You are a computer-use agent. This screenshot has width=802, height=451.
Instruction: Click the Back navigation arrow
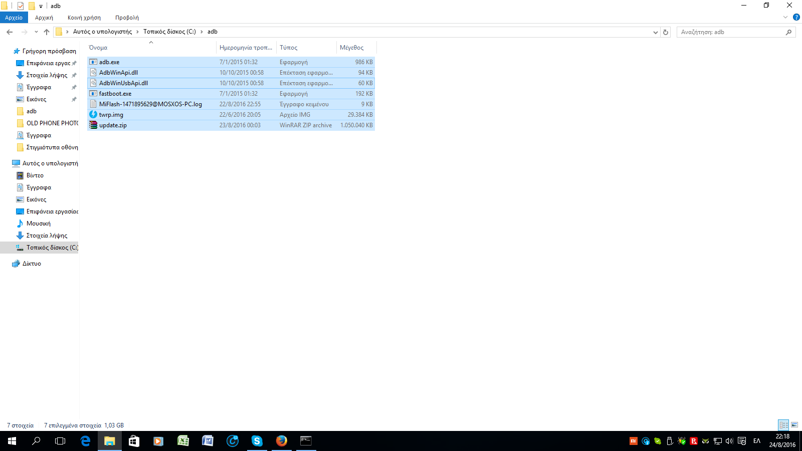click(x=10, y=32)
